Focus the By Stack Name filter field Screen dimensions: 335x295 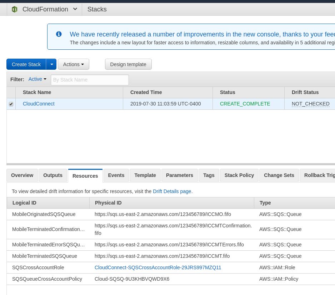pyautogui.click(x=90, y=80)
